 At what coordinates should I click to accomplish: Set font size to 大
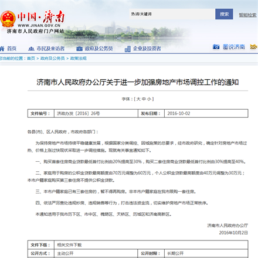click(x=138, y=99)
